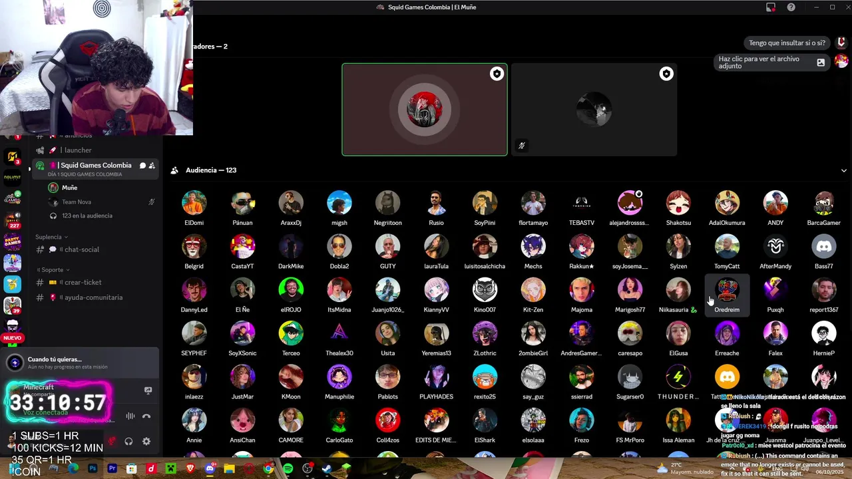Open the NOLIMIT server icon
This screenshot has width=852, height=479.
(13, 178)
